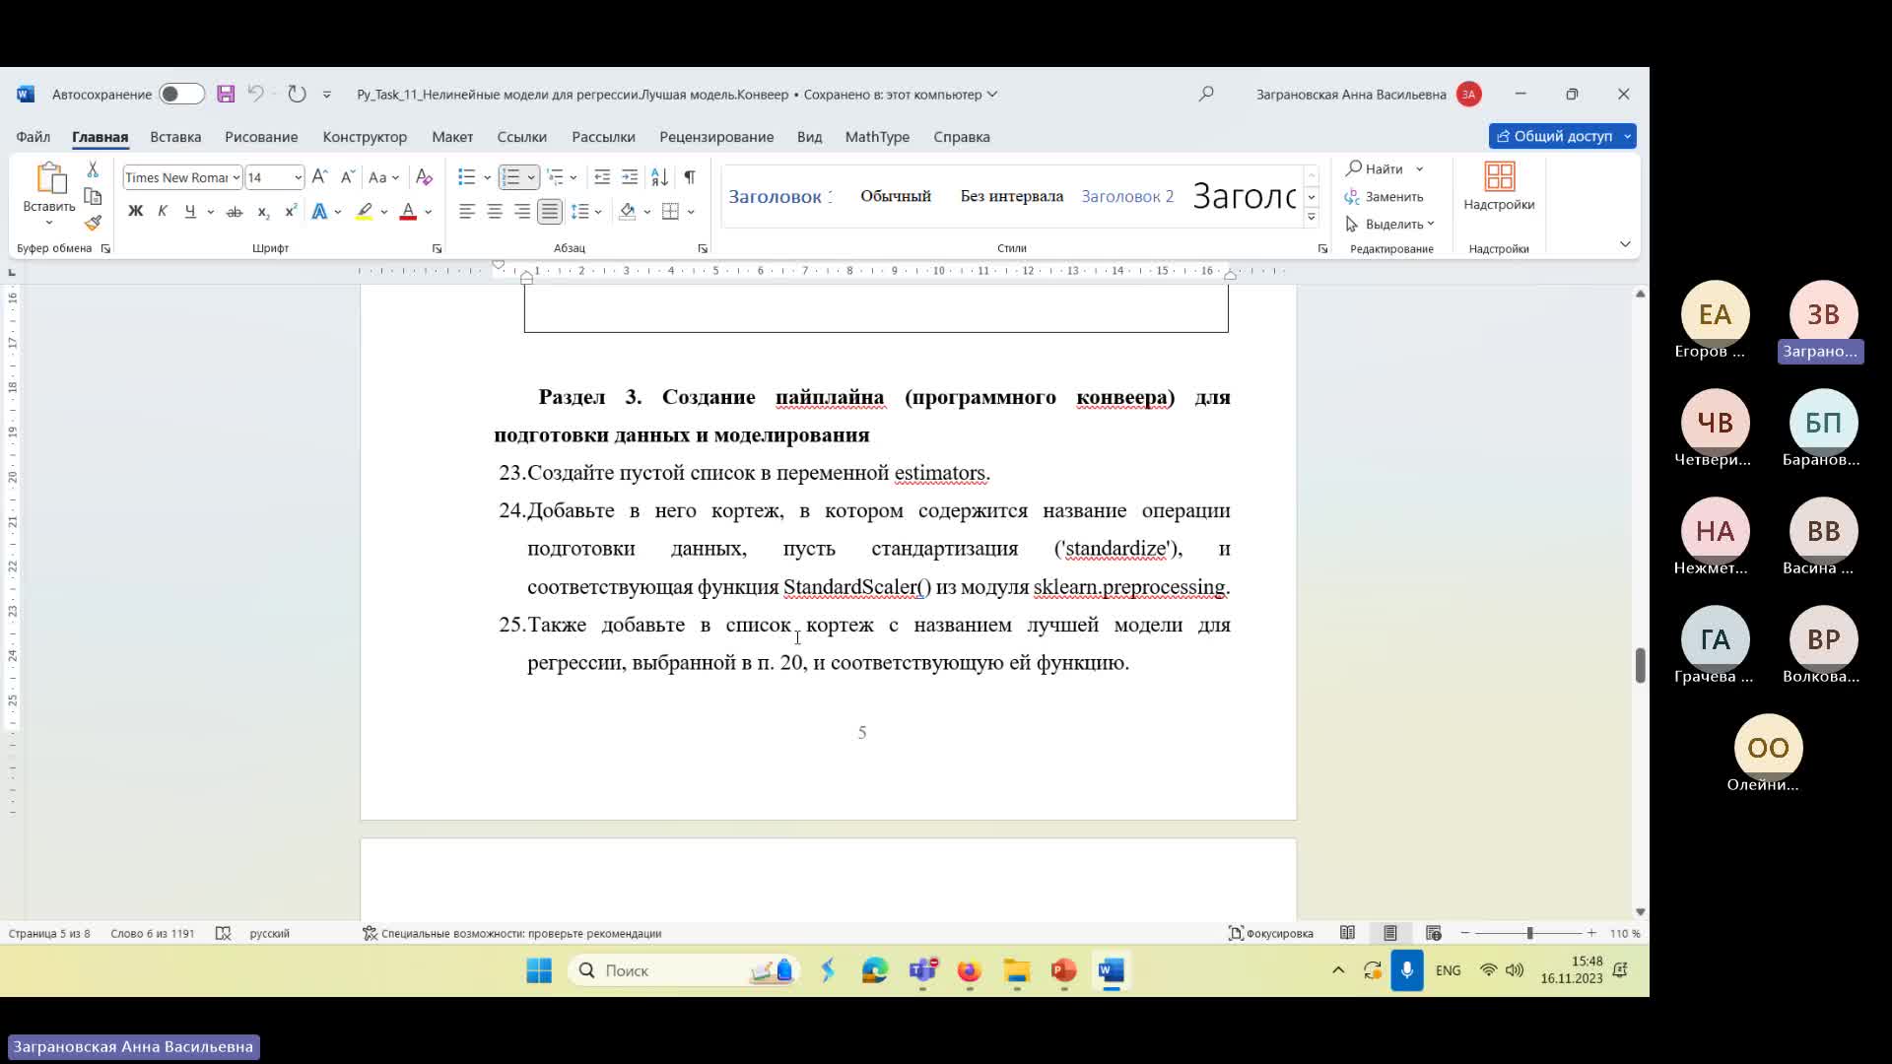Click taskbar search field Поиск
Viewport: 1892px width, 1064px height.
tap(684, 970)
